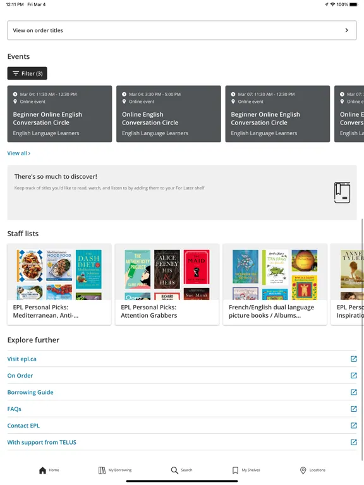The width and height of the screenshot is (364, 485).
Task: Tap the Search magnifier icon
Action: tap(174, 470)
